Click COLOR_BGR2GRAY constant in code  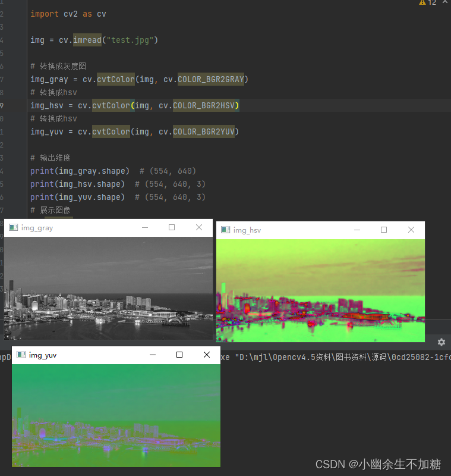point(211,79)
